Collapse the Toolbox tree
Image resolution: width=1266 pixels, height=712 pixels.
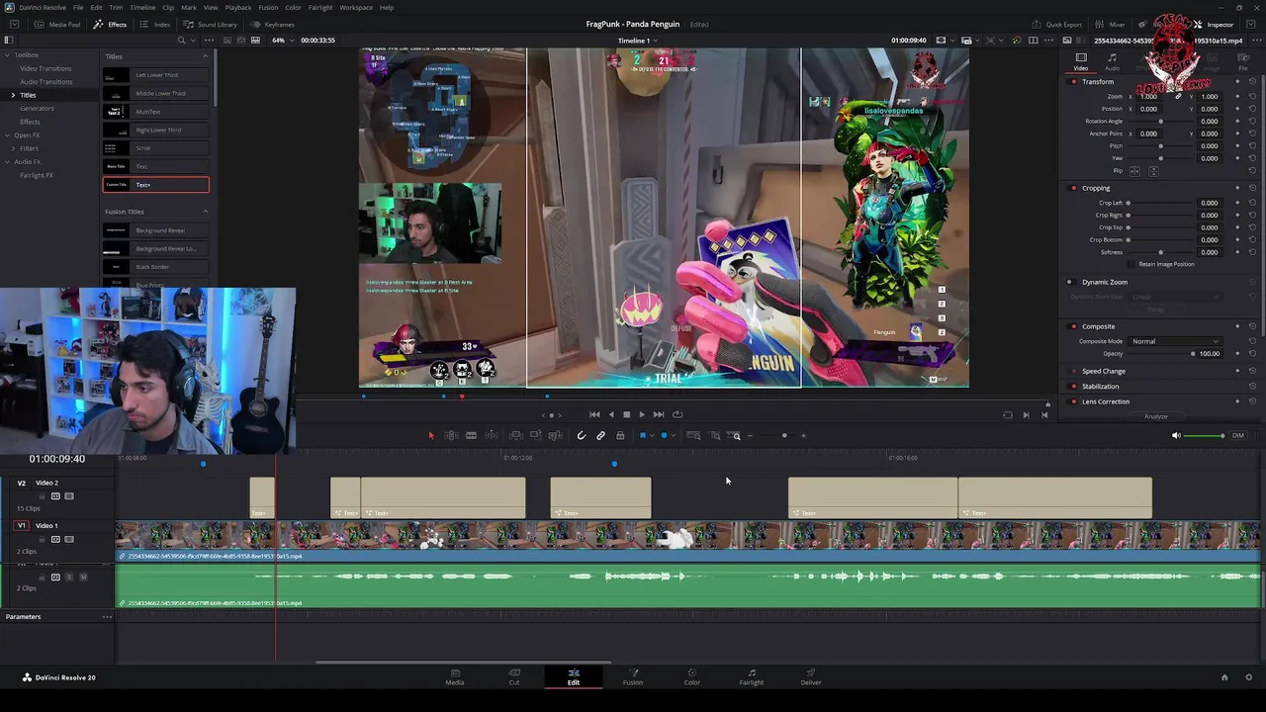[x=6, y=55]
